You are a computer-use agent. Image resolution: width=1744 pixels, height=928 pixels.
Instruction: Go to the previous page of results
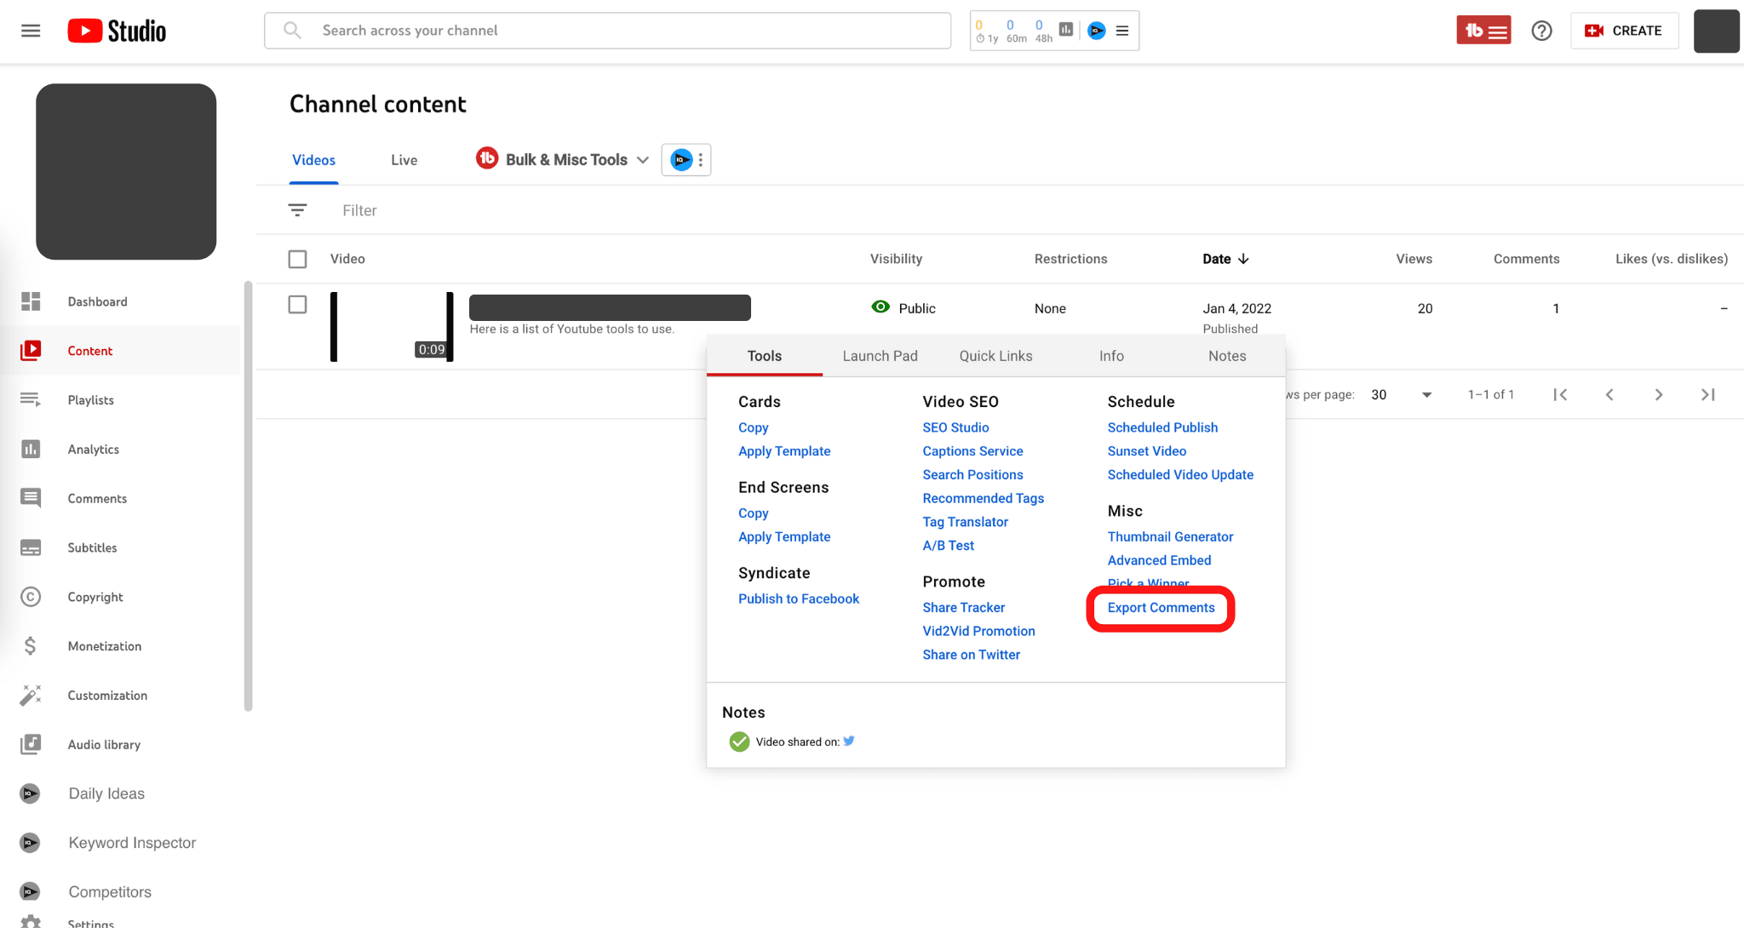[x=1609, y=394]
